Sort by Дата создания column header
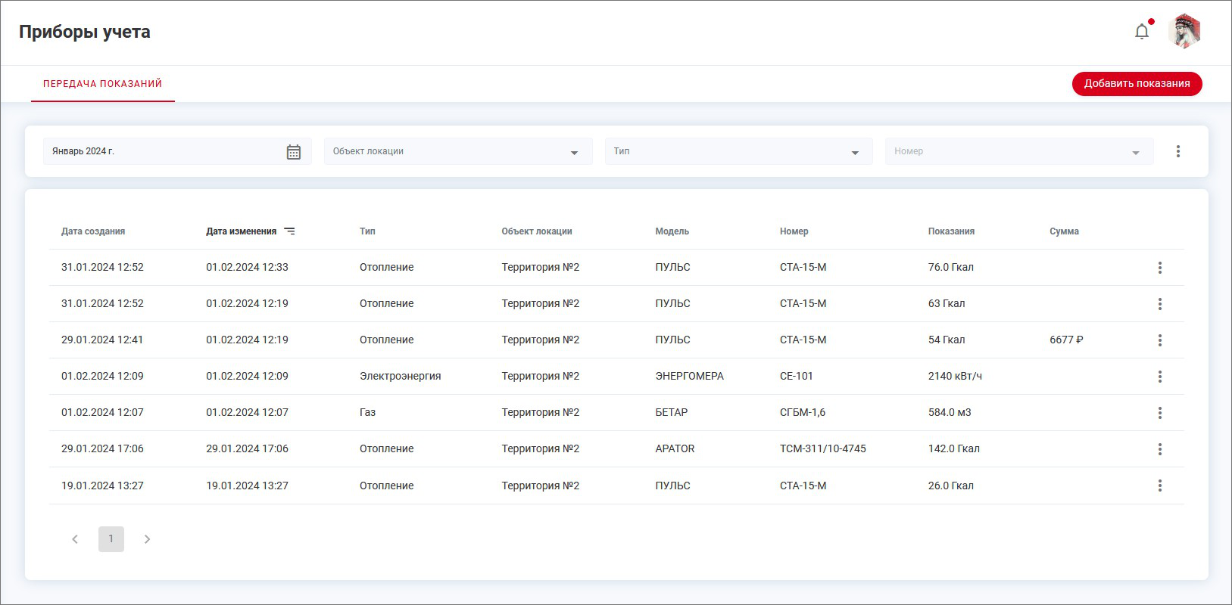 [x=93, y=231]
